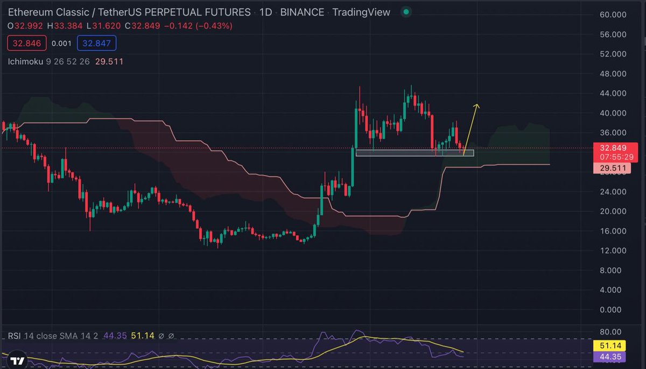Click the high price H33.384
The image size is (646, 369).
(x=66, y=26)
